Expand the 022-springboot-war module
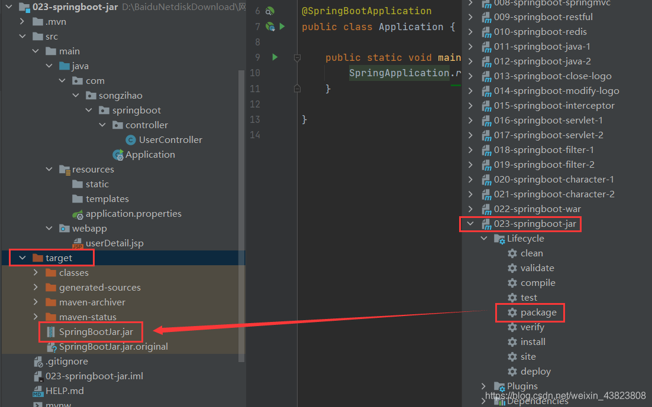 469,209
